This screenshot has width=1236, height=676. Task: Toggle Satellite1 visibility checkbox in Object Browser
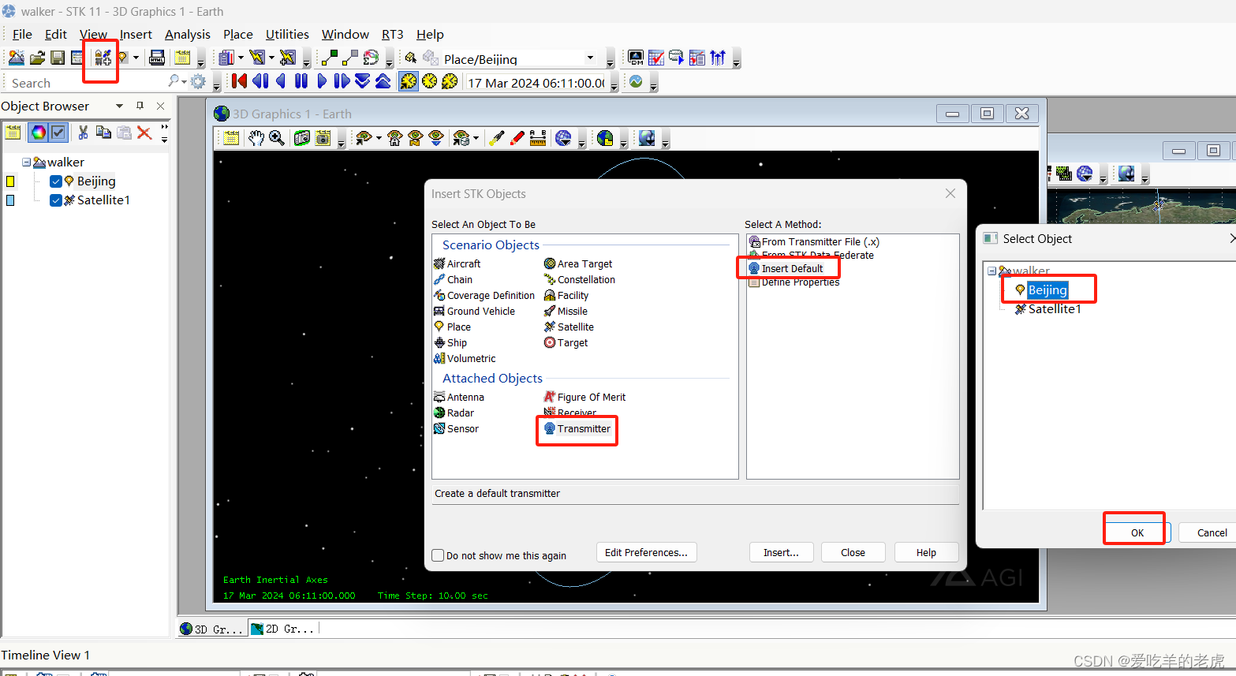coord(56,200)
